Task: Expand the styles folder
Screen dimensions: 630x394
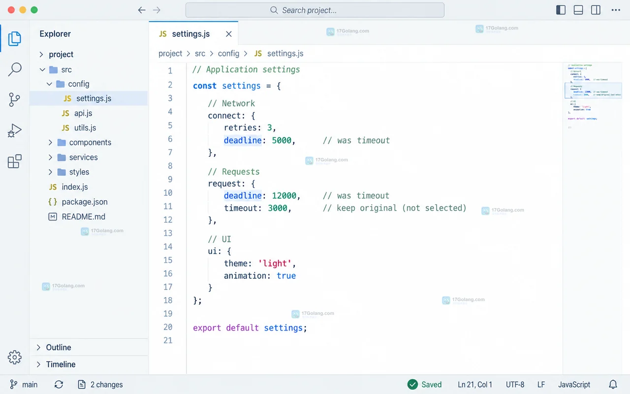Action: click(x=50, y=172)
